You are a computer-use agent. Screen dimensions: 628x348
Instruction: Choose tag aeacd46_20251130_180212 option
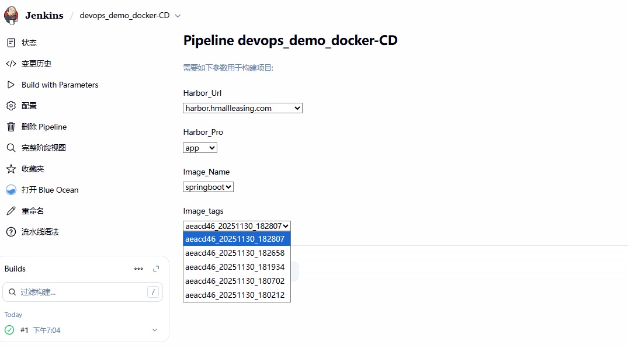click(x=235, y=295)
